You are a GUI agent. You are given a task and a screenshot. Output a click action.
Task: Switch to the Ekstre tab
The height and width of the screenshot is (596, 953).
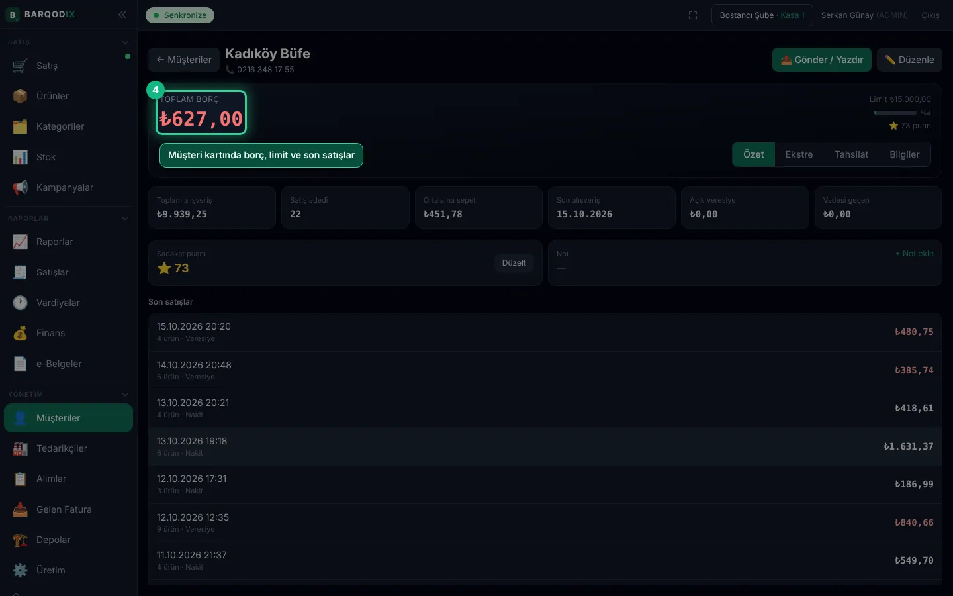pos(799,154)
